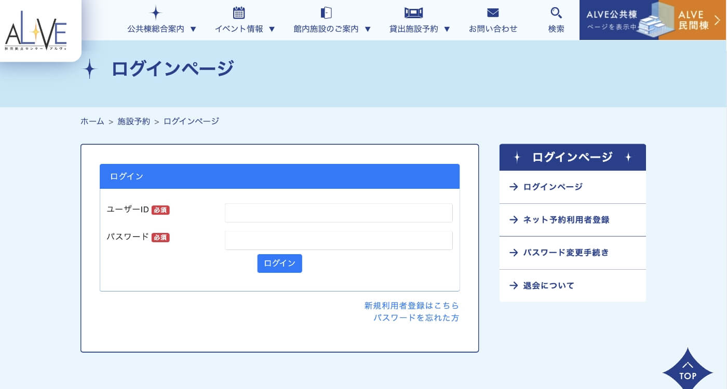The height and width of the screenshot is (389, 727).
Task: Click the stage icon above 貸出施設予約
Action: pos(414,13)
